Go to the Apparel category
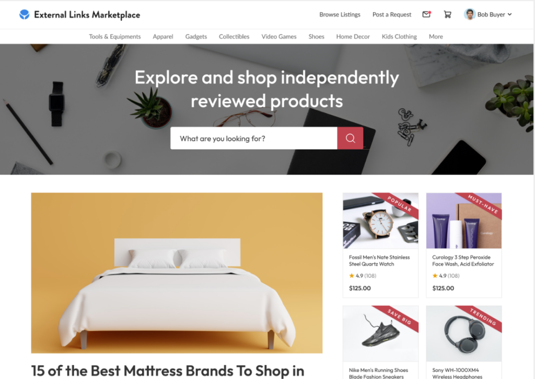 tap(163, 37)
